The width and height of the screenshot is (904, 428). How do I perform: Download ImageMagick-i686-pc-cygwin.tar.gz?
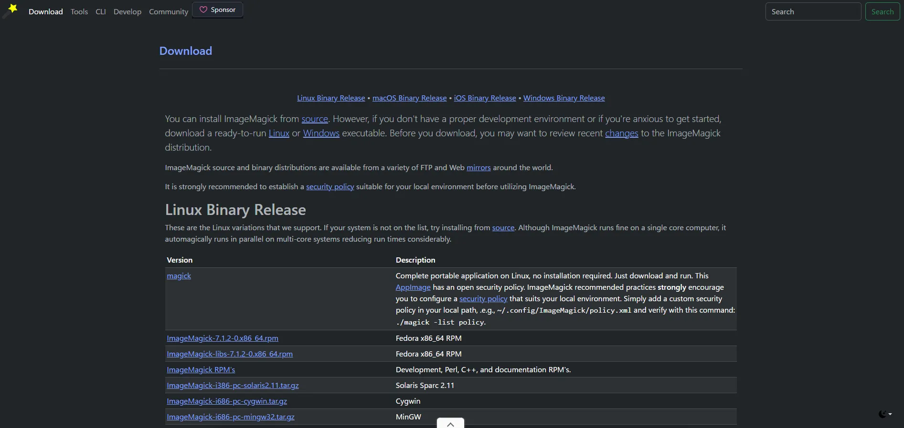pyautogui.click(x=227, y=401)
